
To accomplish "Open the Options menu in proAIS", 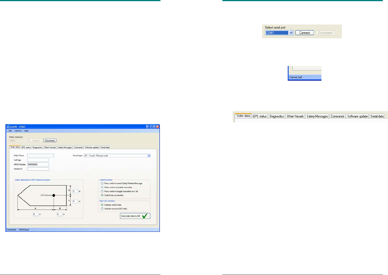I will pos(18,131).
